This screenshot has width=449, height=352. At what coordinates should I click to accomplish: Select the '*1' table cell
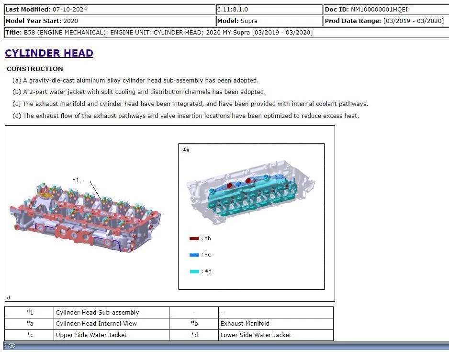pos(30,312)
